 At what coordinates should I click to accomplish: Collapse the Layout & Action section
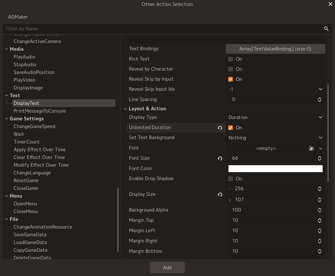pos(125,109)
